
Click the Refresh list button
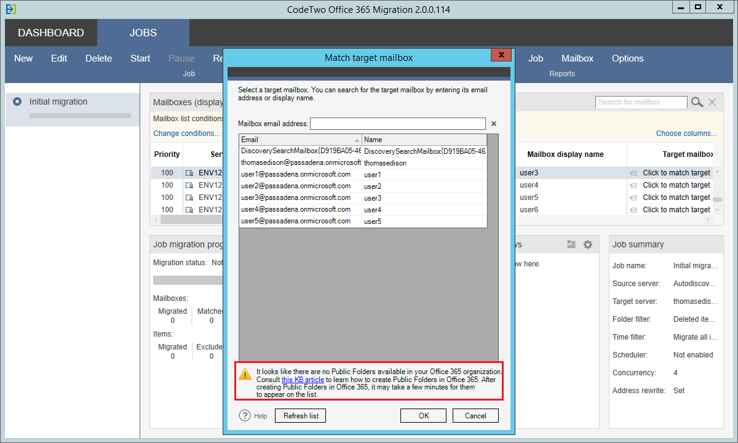pos(300,415)
